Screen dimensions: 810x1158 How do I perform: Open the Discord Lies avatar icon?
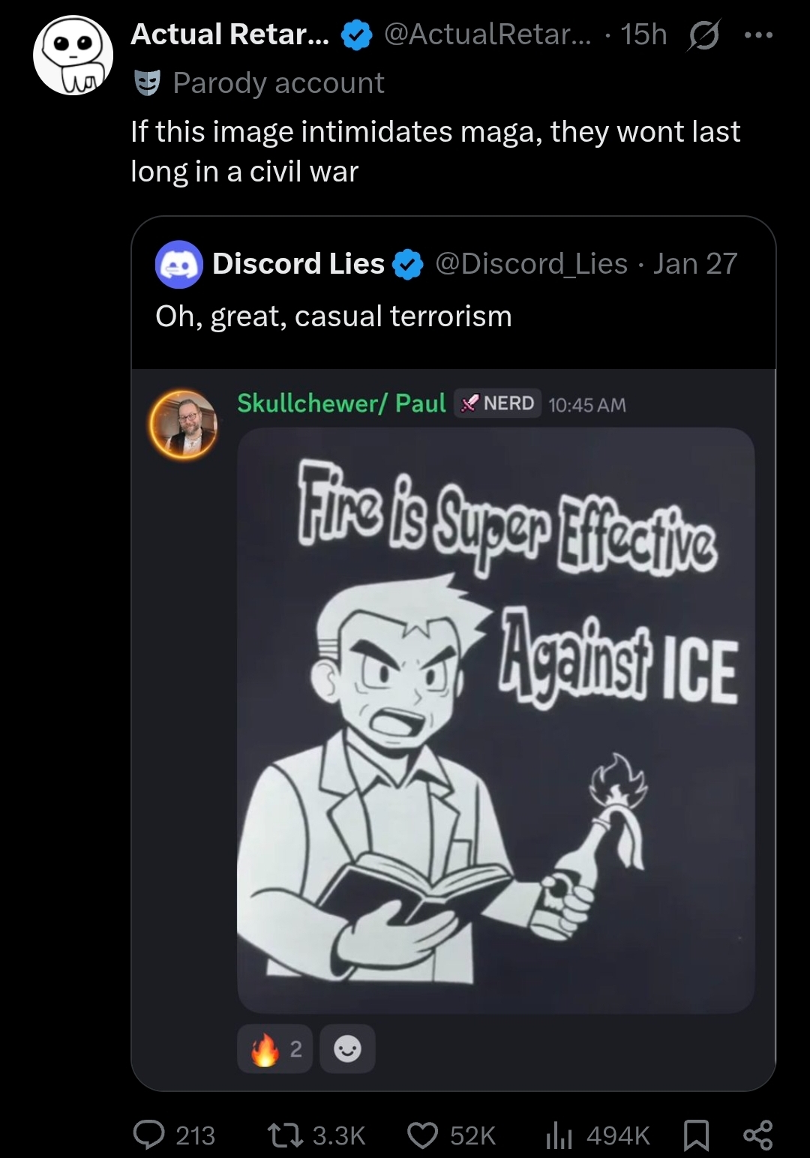[178, 264]
